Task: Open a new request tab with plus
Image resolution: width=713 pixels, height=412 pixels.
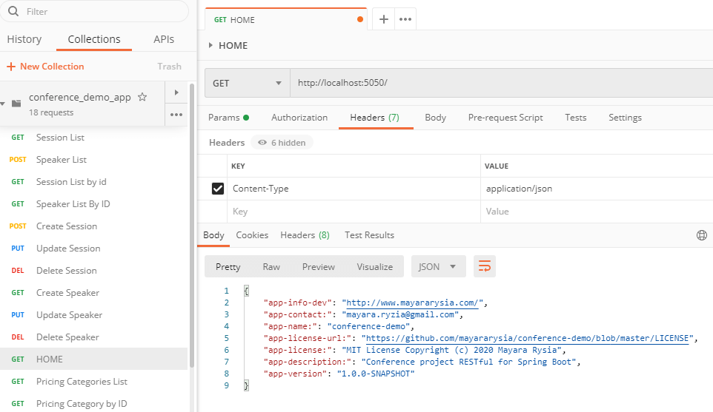Action: [384, 19]
